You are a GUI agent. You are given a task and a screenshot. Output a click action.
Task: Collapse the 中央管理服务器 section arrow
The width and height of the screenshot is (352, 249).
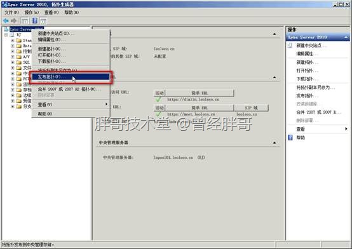[274, 142]
